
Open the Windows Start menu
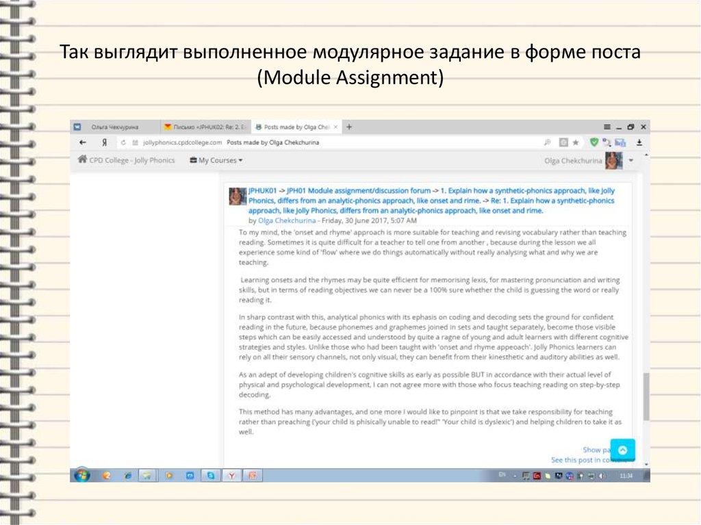coord(81,474)
